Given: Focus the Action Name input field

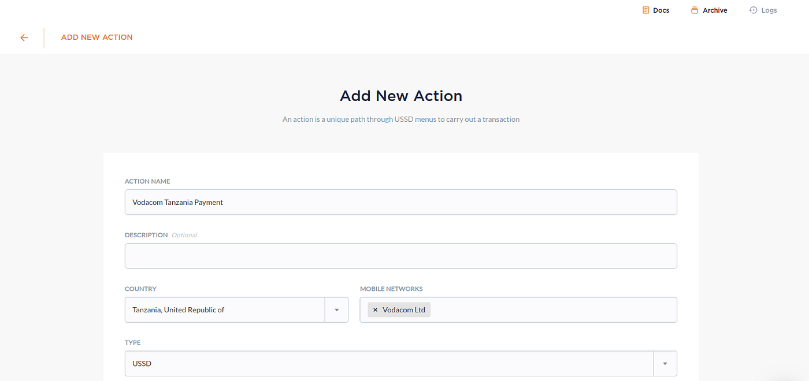Looking at the screenshot, I should [x=401, y=202].
